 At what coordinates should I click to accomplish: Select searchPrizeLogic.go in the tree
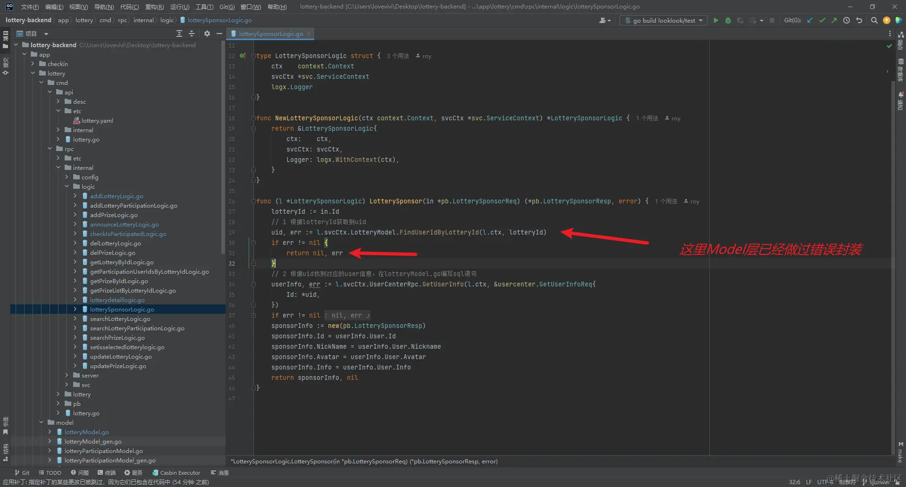pos(117,338)
